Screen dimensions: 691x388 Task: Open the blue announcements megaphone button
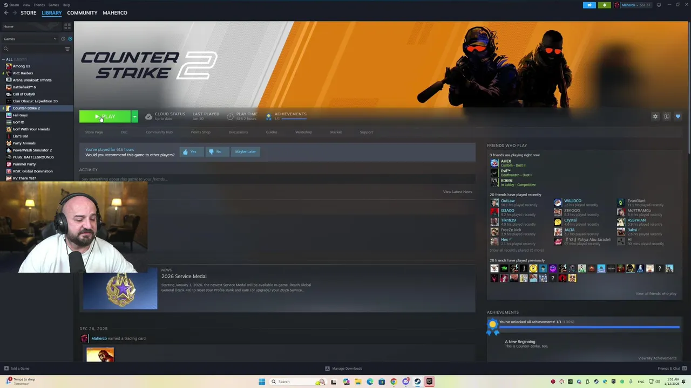[590, 5]
